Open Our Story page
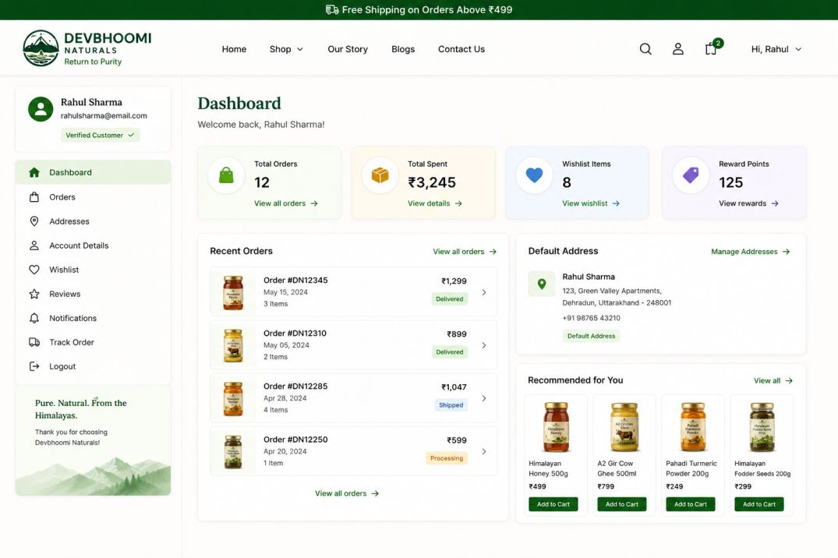Viewport: 838px width, 558px height. click(348, 49)
